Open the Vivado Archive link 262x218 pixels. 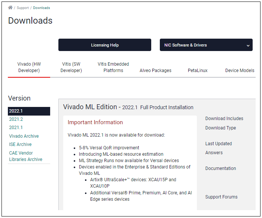[24, 136]
